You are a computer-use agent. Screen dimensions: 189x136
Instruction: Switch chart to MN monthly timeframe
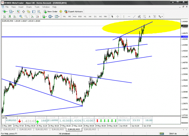[x=106, y=17]
